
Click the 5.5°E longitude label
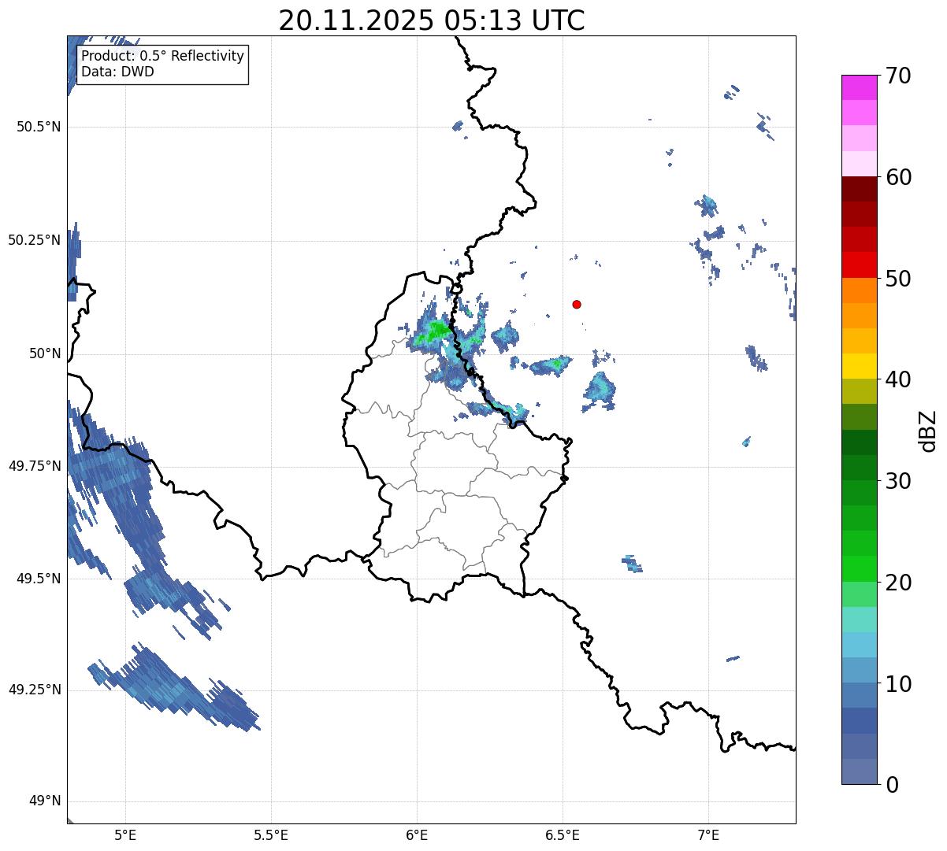(x=271, y=834)
